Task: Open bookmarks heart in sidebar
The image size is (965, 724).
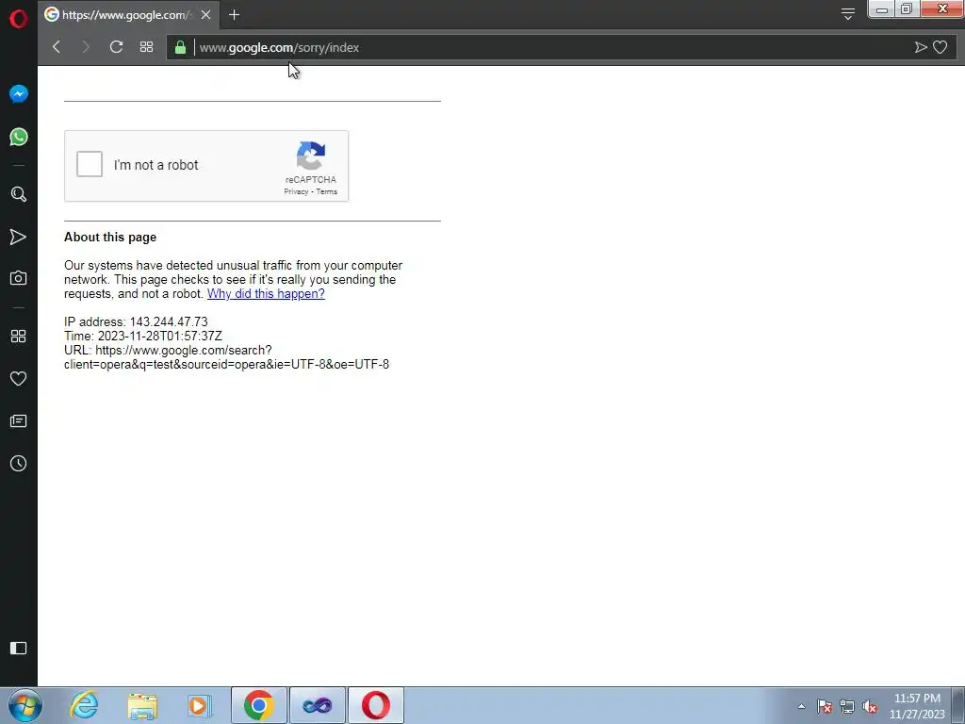Action: pos(19,379)
